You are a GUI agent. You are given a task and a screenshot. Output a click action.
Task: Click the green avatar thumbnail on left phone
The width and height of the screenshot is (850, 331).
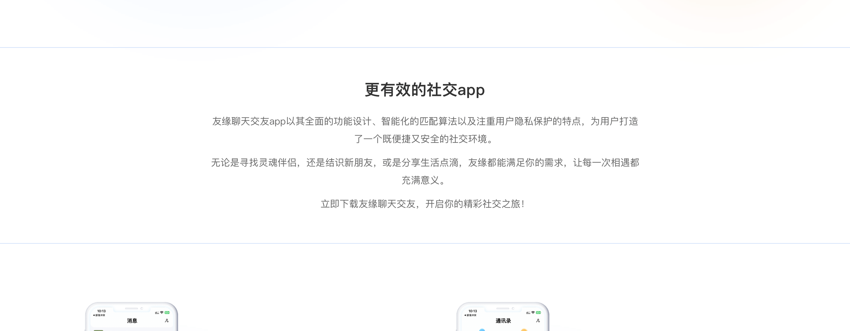pyautogui.click(x=98, y=330)
